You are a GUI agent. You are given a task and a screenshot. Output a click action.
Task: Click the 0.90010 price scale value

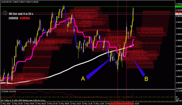[179, 28]
